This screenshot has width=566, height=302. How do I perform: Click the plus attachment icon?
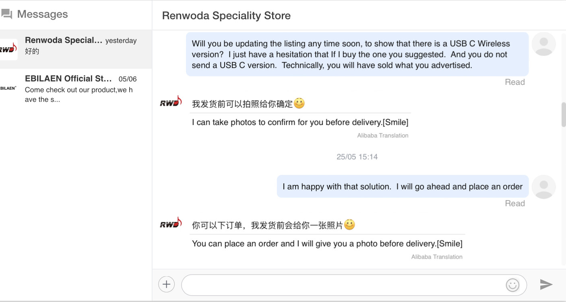click(x=166, y=285)
